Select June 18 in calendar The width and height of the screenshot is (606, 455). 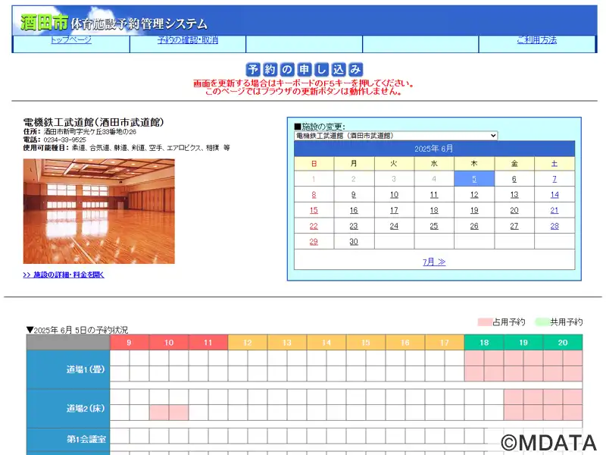pyautogui.click(x=434, y=211)
